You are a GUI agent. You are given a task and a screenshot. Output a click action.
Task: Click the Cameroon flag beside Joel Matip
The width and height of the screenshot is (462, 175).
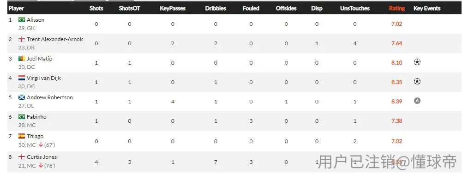click(22, 59)
